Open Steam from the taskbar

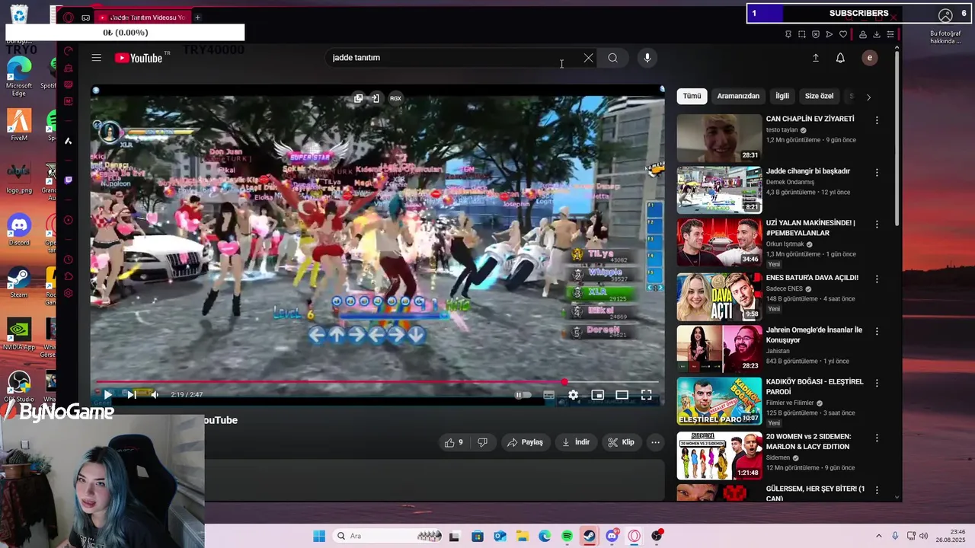(589, 536)
